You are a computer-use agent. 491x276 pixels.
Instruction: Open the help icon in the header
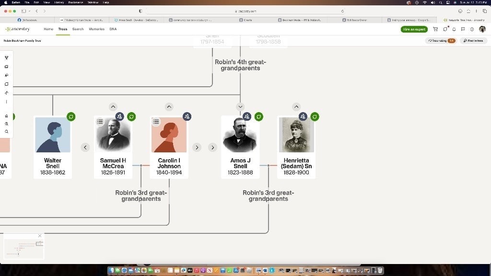[x=472, y=29]
